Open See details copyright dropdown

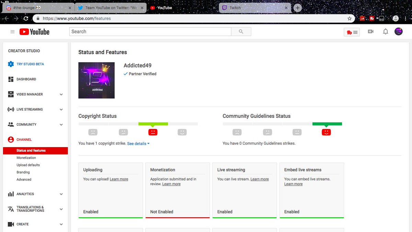[138, 144]
